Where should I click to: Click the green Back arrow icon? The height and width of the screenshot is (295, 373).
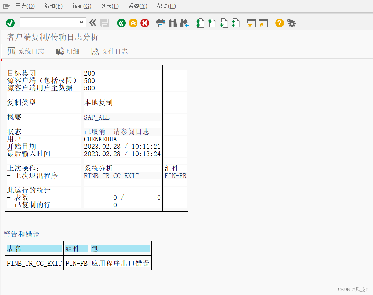point(121,23)
